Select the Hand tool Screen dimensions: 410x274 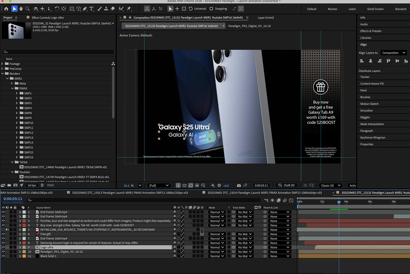coord(21,9)
